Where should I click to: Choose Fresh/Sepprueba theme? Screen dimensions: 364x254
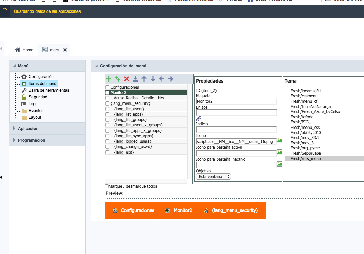[306, 153]
